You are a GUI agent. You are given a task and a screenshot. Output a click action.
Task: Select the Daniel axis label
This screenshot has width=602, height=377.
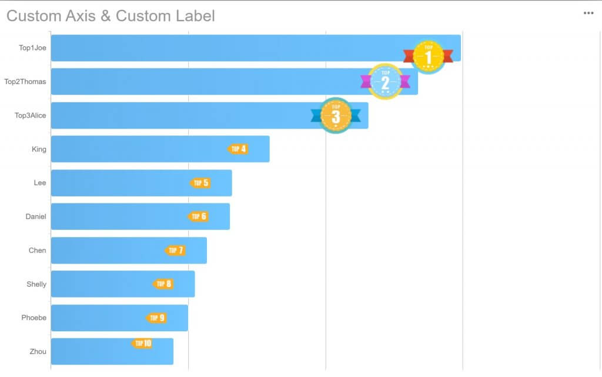click(36, 216)
